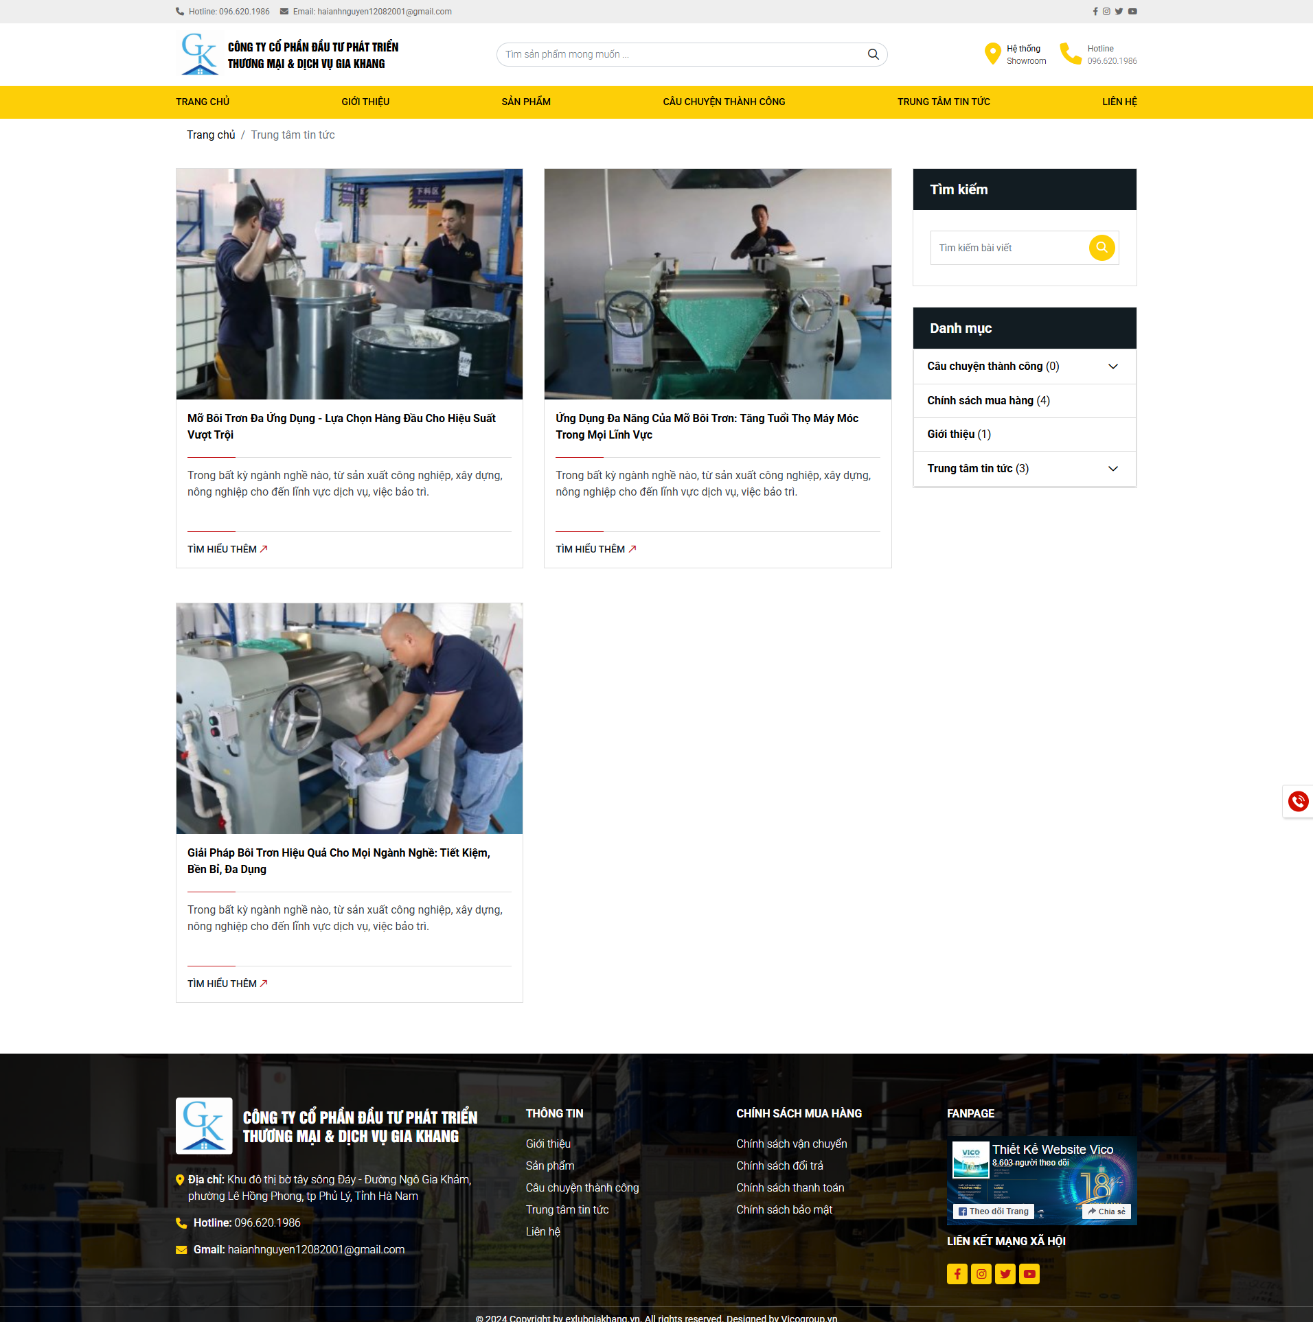Screen dimensions: 1313x1322
Task: Open the footer Instagram icon
Action: pos(981,1274)
